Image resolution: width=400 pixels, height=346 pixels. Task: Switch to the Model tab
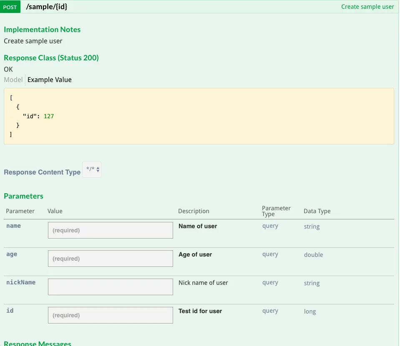[13, 80]
